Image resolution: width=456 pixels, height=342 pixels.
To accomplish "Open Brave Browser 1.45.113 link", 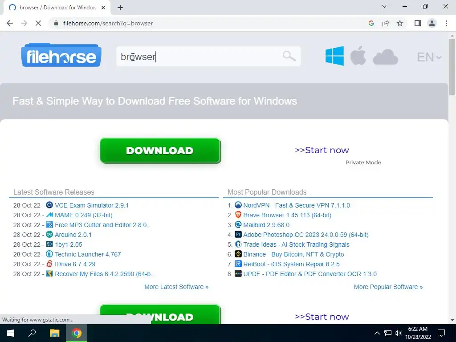I will (x=287, y=215).
